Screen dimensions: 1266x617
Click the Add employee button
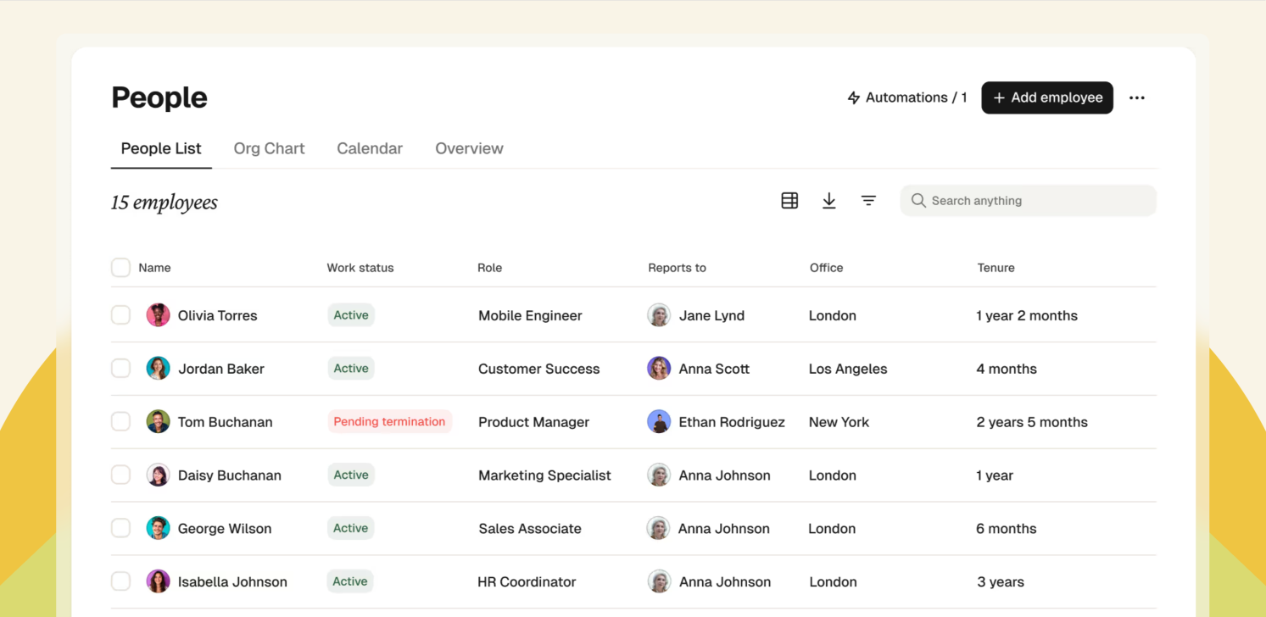coord(1047,97)
